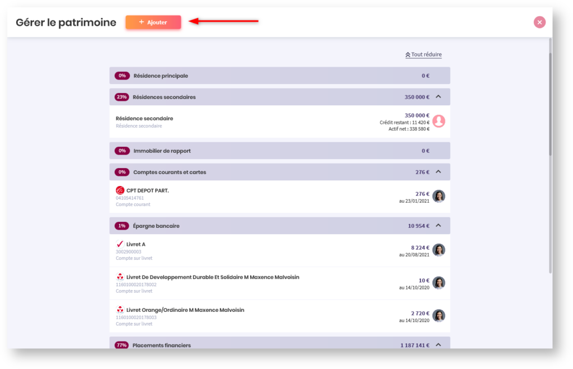Click the pink owner avatar for Résidence secondaire
This screenshot has width=573, height=369.
tap(439, 121)
